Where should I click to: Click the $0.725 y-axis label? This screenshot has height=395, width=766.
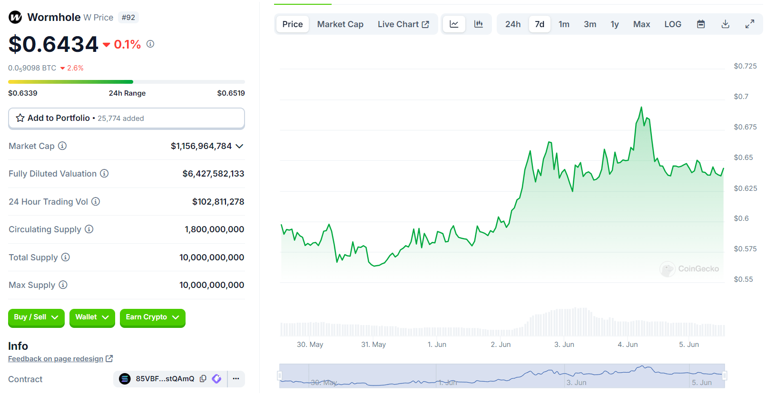pos(745,66)
